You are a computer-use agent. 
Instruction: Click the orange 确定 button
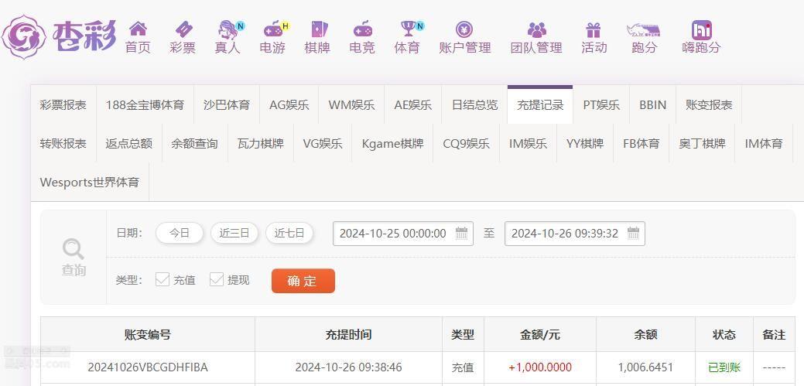pos(303,281)
